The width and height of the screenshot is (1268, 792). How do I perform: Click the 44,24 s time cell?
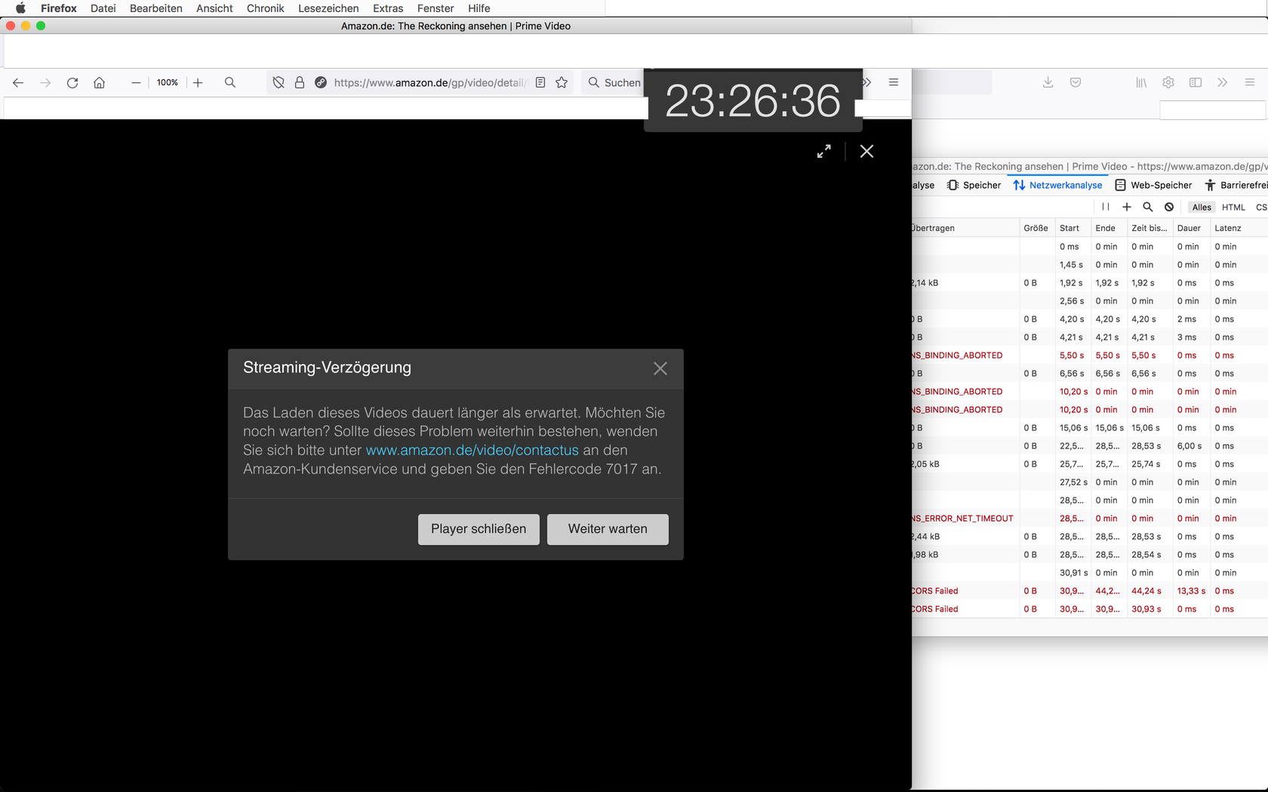point(1149,591)
